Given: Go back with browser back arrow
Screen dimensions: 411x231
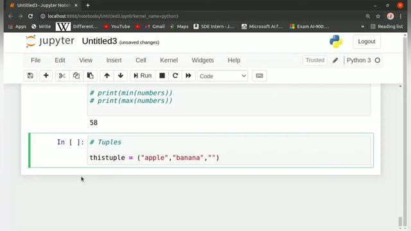Looking at the screenshot, I should coord(10,16).
